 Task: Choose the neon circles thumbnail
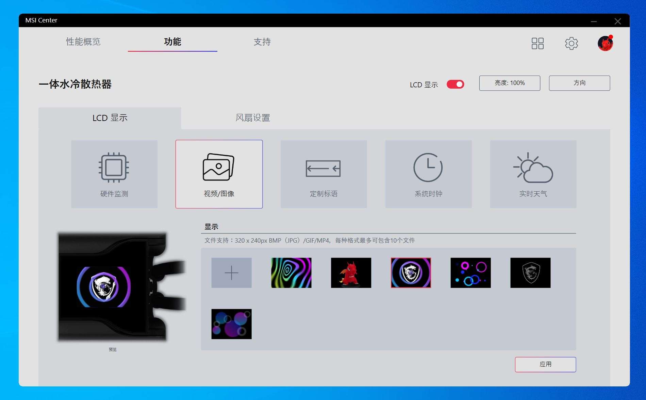471,273
